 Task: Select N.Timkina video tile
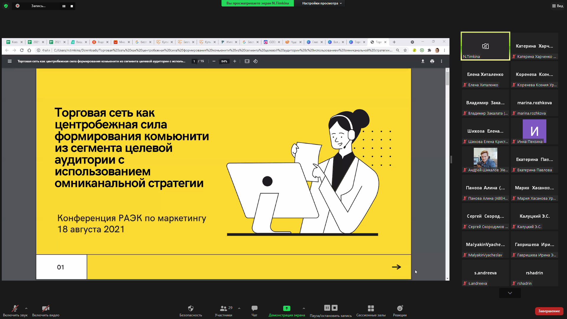click(x=485, y=46)
